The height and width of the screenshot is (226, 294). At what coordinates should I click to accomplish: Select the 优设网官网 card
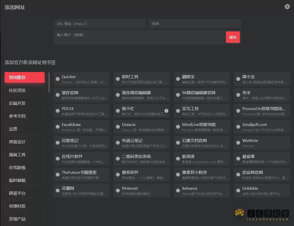262,175
